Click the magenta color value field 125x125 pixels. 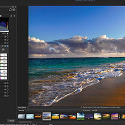4,78
